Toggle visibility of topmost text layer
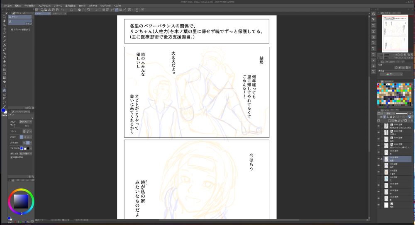415x225 pixels. click(378, 126)
